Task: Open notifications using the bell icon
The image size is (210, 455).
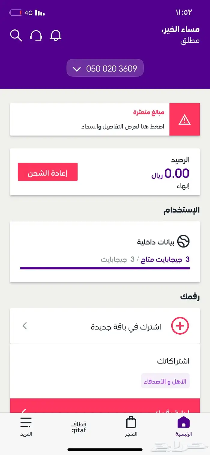Action: (56, 35)
